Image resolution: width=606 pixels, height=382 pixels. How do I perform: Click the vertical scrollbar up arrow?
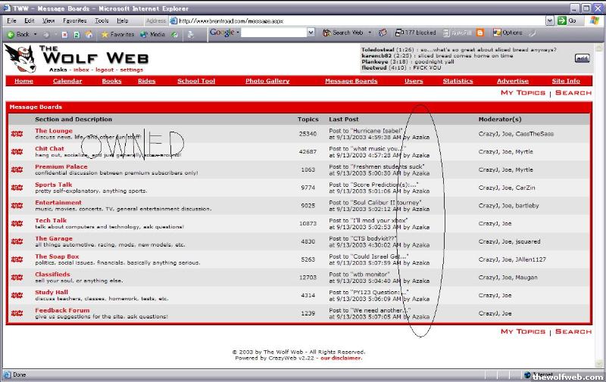point(599,48)
